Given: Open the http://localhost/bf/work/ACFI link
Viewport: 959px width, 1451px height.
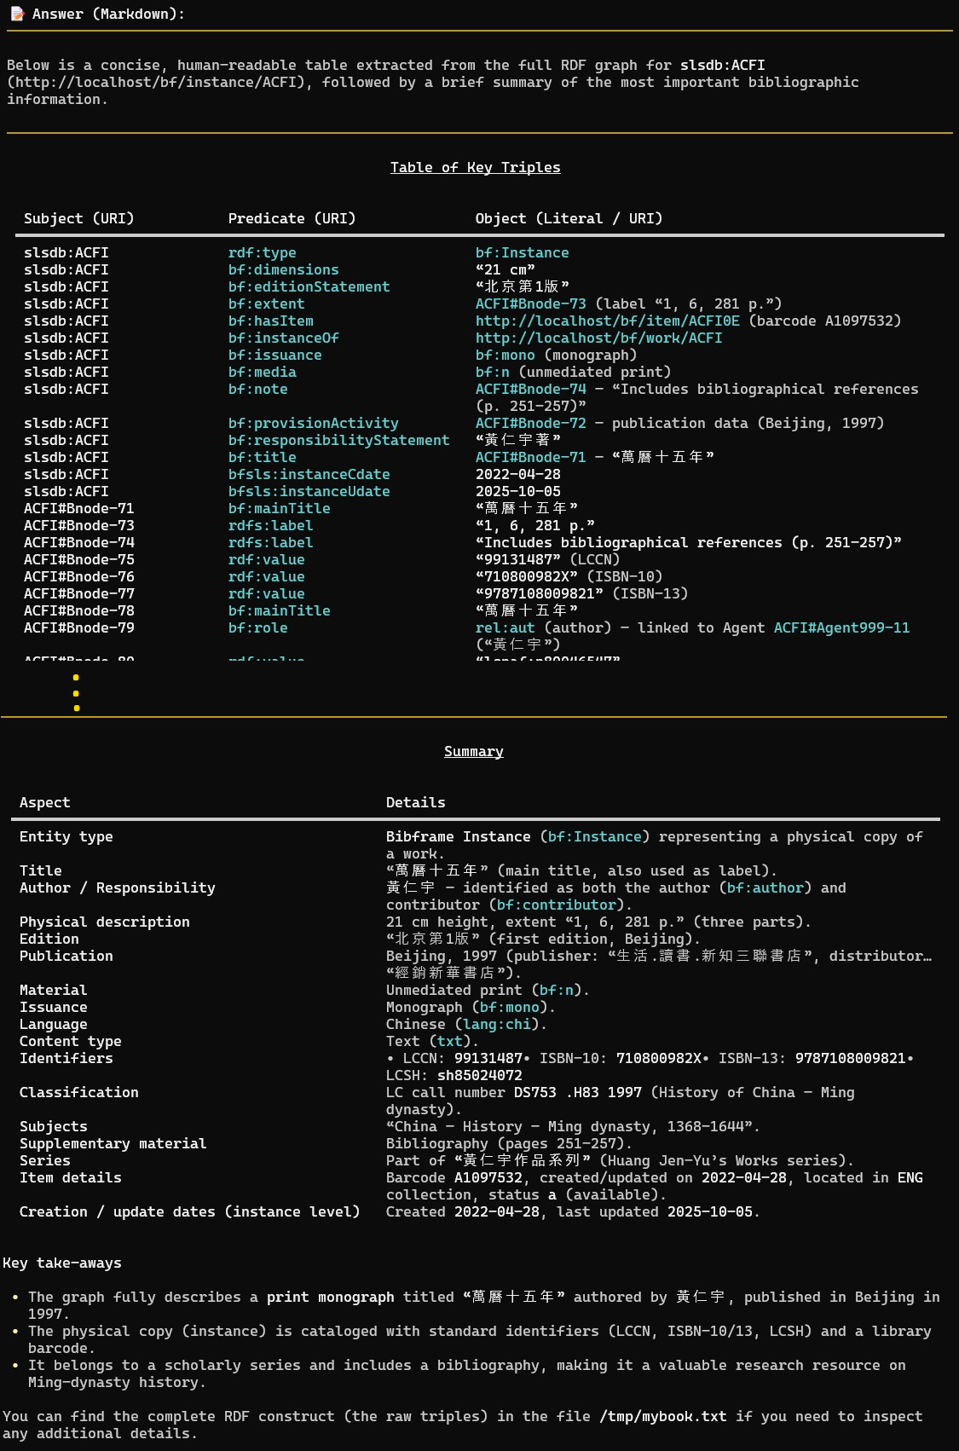Looking at the screenshot, I should 598,338.
